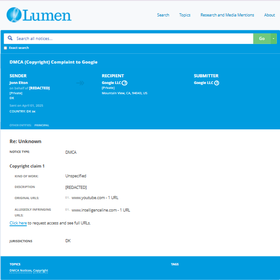Click the magnifying glass search icon
Viewport: 280px width, 280px height.
point(10,38)
